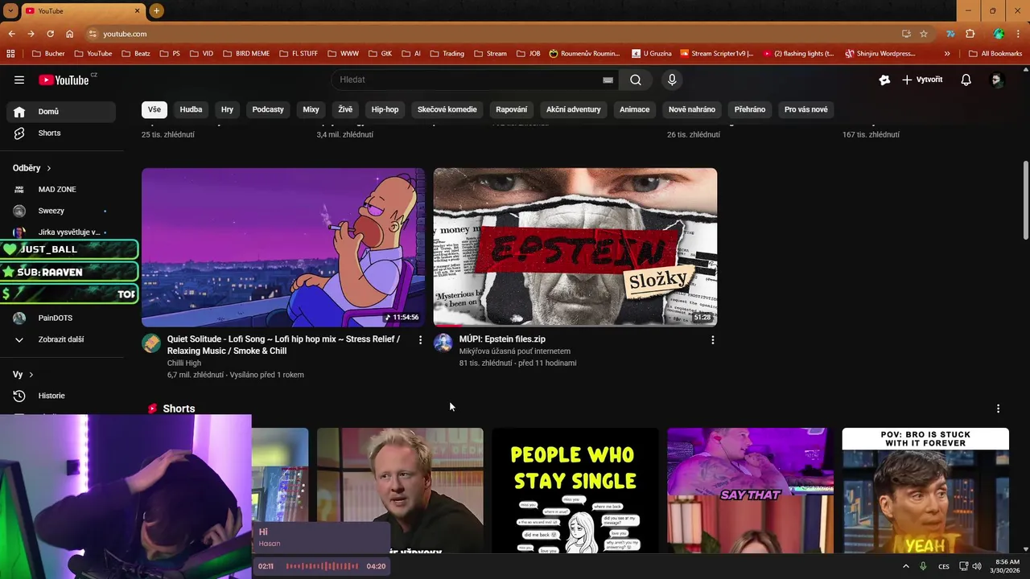Open options menu for Quiet Solitude video
Viewport: 1030px width, 579px height.
pyautogui.click(x=420, y=340)
